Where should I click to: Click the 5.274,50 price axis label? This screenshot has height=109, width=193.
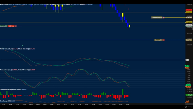(189, 33)
